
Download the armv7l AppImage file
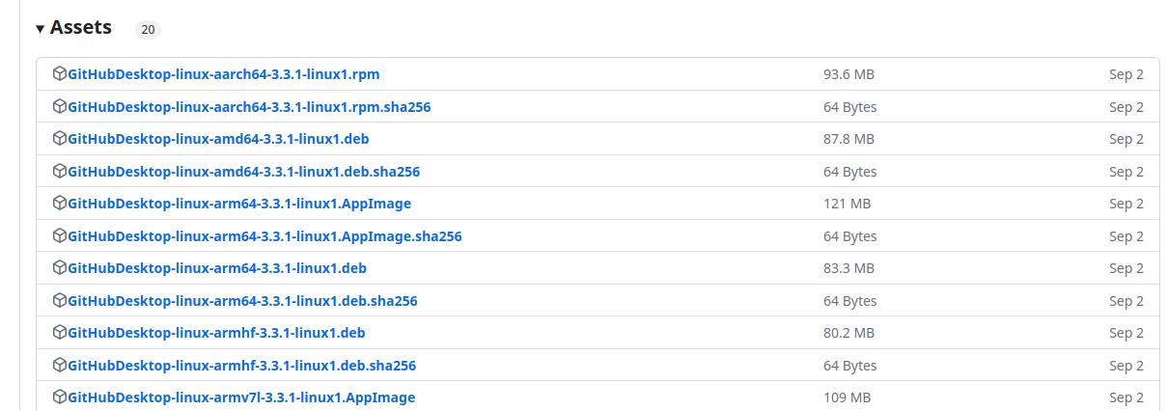(241, 397)
